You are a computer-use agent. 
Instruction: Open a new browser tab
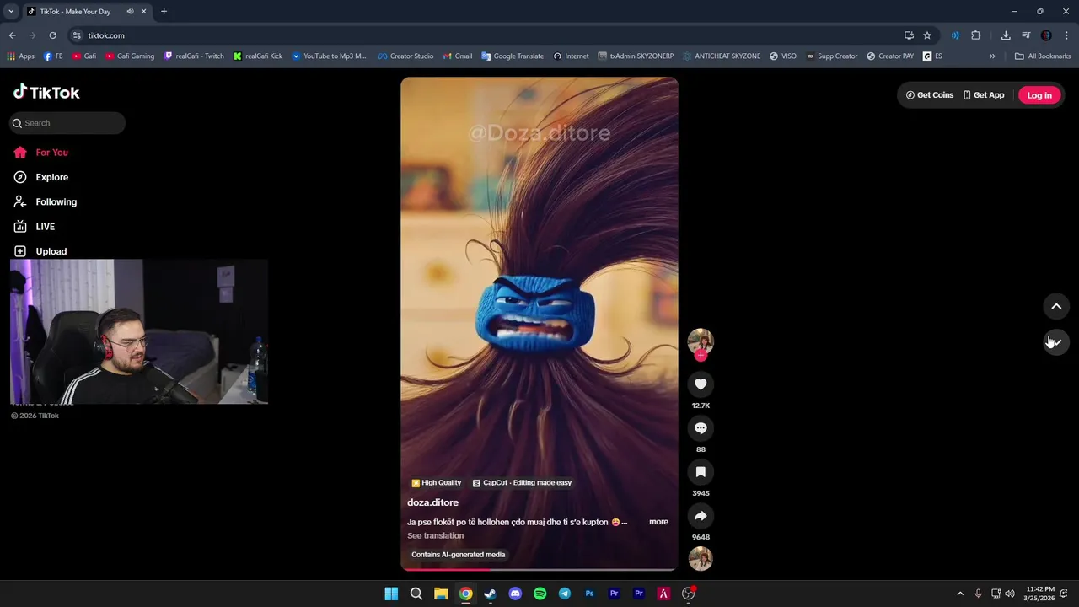(164, 12)
